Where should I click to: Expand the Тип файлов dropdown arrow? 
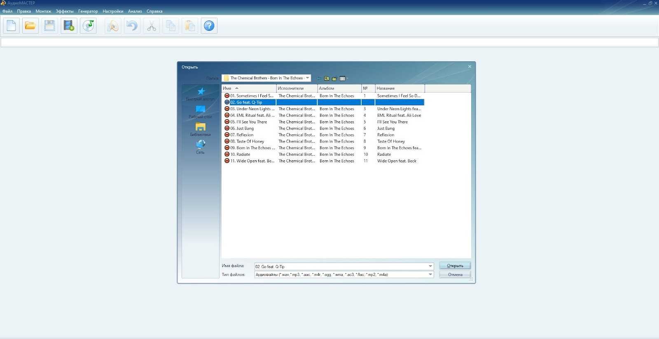(x=430, y=274)
